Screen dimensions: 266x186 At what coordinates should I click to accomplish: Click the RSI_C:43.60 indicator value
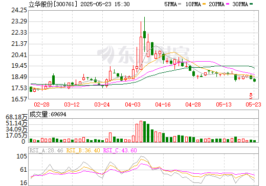pyautogui.click(x=120, y=150)
